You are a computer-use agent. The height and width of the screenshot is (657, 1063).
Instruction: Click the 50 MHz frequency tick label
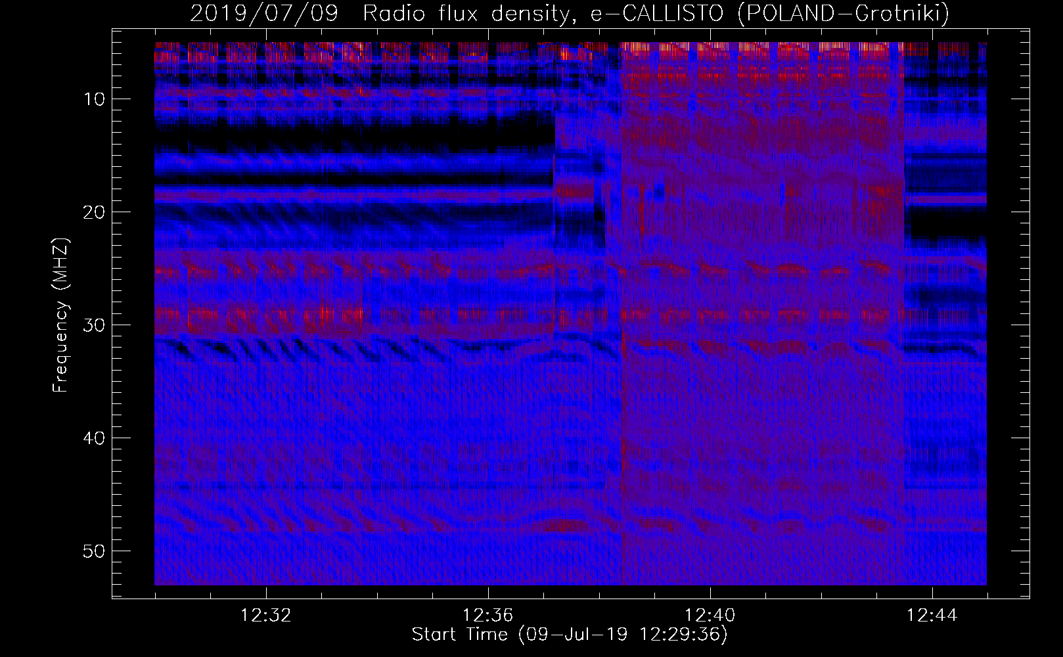[x=95, y=551]
